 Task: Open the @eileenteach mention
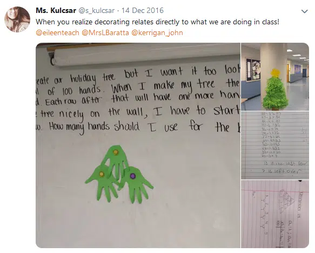[57, 32]
